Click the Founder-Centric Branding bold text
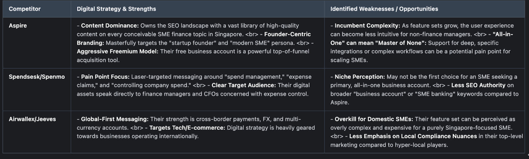529x159 pixels. (x=287, y=34)
